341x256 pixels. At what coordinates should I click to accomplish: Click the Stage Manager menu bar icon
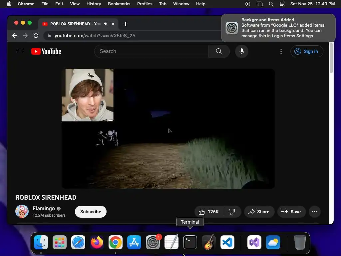[260, 4]
